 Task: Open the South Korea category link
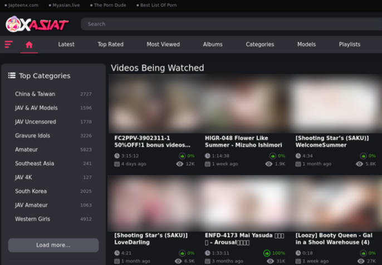coord(31,191)
